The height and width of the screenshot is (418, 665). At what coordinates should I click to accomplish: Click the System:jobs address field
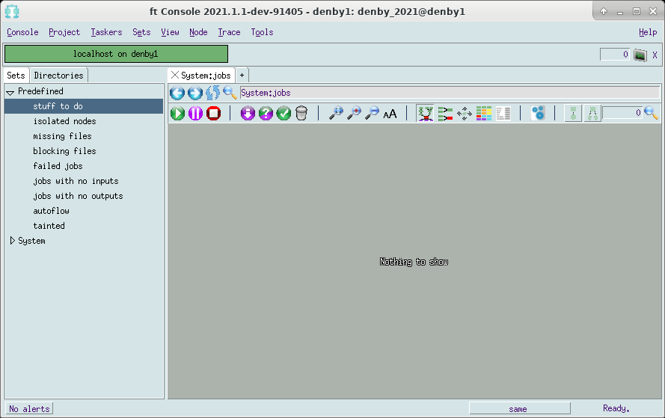(x=449, y=93)
